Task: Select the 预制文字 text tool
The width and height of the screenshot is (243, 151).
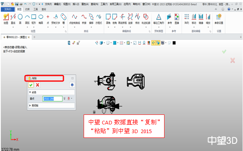Action: [x=55, y=19]
